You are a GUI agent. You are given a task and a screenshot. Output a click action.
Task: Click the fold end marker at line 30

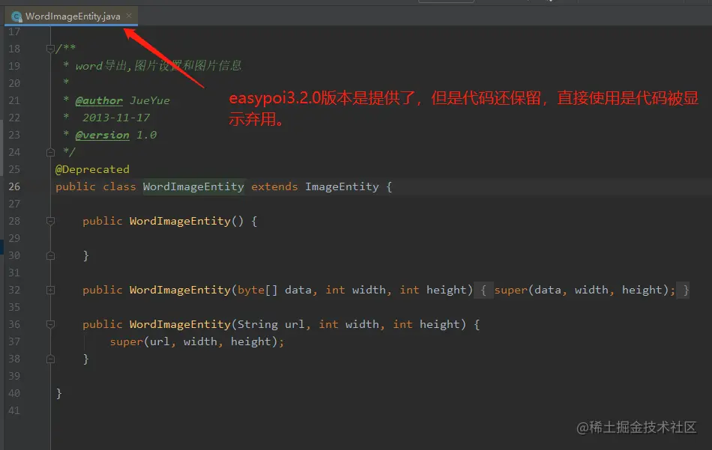coord(50,255)
